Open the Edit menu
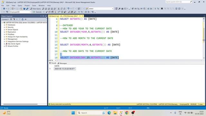This screenshot has height=116, width=206. [8, 5]
